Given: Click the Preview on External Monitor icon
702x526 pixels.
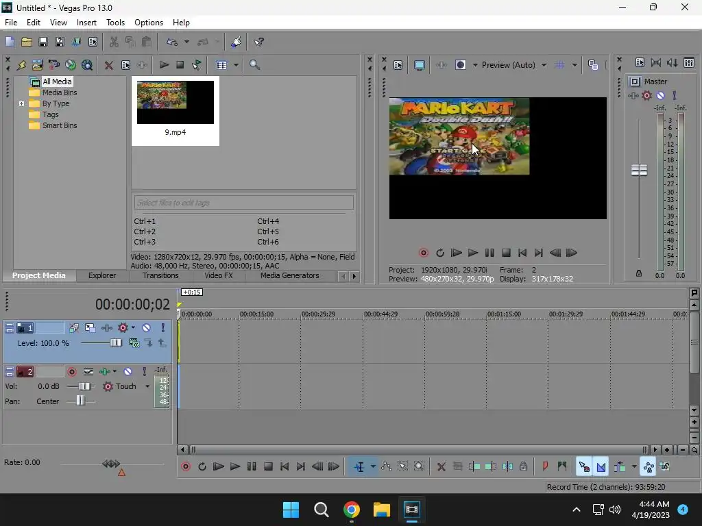Looking at the screenshot, I should click(420, 65).
